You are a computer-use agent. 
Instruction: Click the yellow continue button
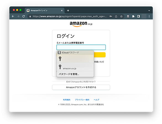100,55
